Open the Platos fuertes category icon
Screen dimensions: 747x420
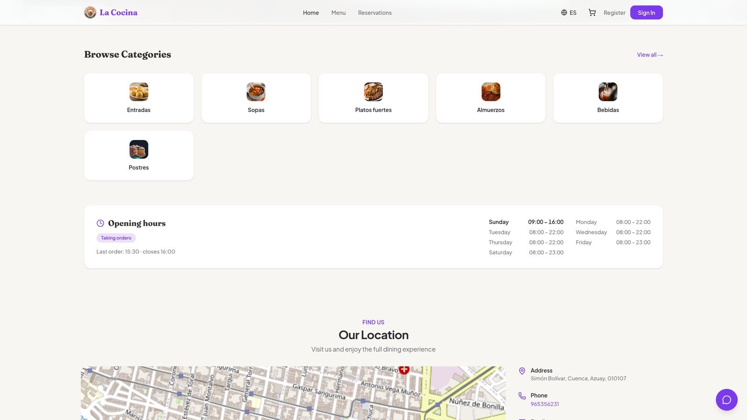(x=373, y=92)
